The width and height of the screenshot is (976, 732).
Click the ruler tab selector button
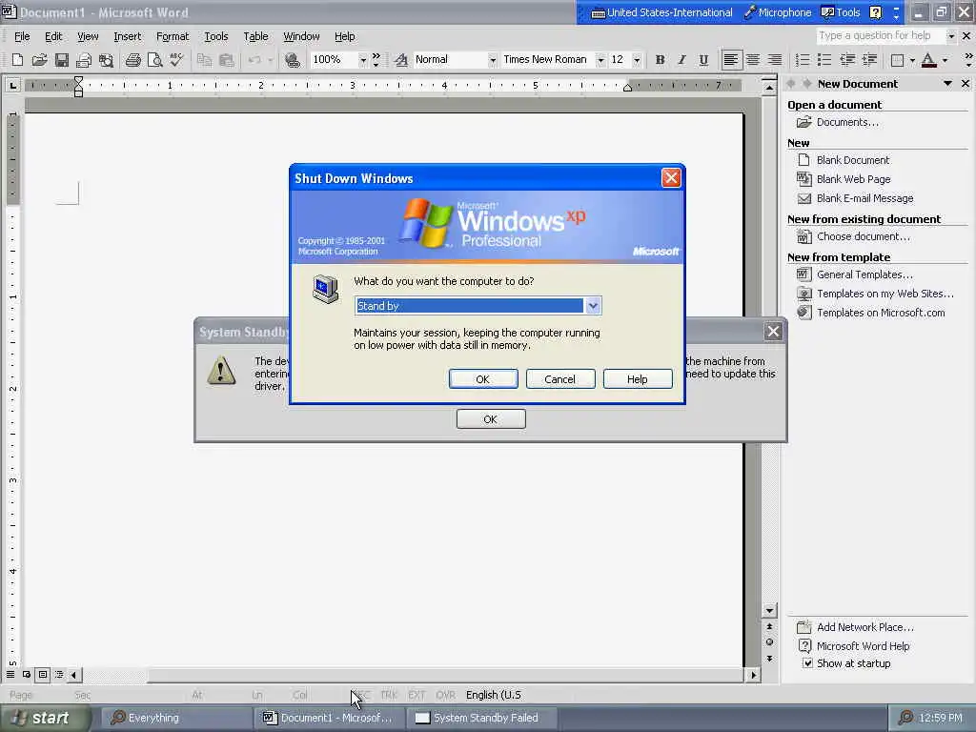point(12,85)
